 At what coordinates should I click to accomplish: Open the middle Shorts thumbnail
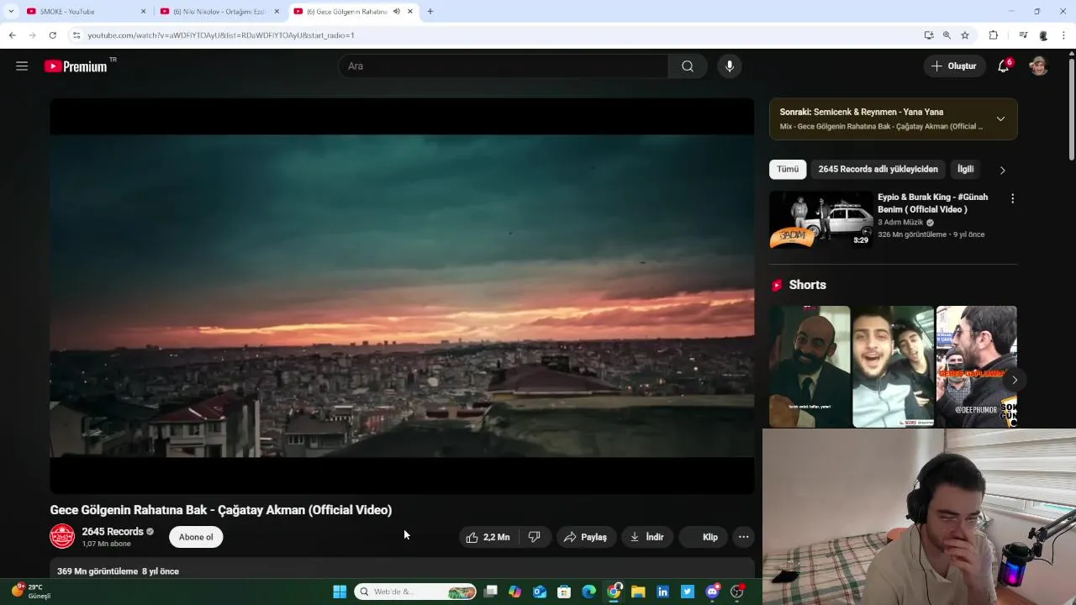point(893,366)
